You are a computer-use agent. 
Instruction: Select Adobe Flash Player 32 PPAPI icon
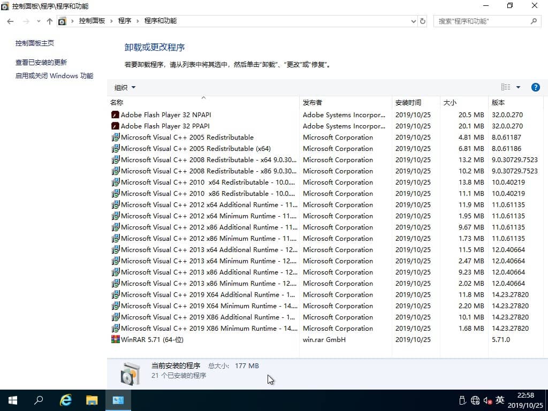pos(116,126)
